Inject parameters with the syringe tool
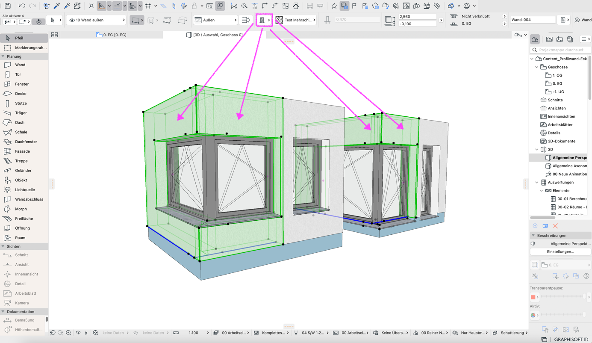Screen dimensions: 592x343 (67, 6)
